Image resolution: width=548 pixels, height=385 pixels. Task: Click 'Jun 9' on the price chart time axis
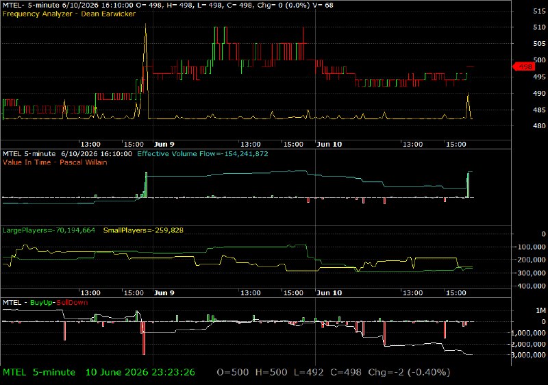(164, 145)
